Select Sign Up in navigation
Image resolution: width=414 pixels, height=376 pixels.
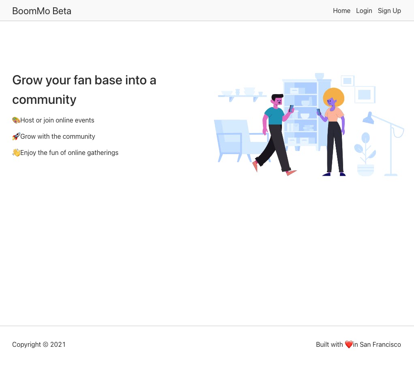point(389,11)
